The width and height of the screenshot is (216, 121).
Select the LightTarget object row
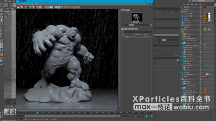(x=187, y=25)
